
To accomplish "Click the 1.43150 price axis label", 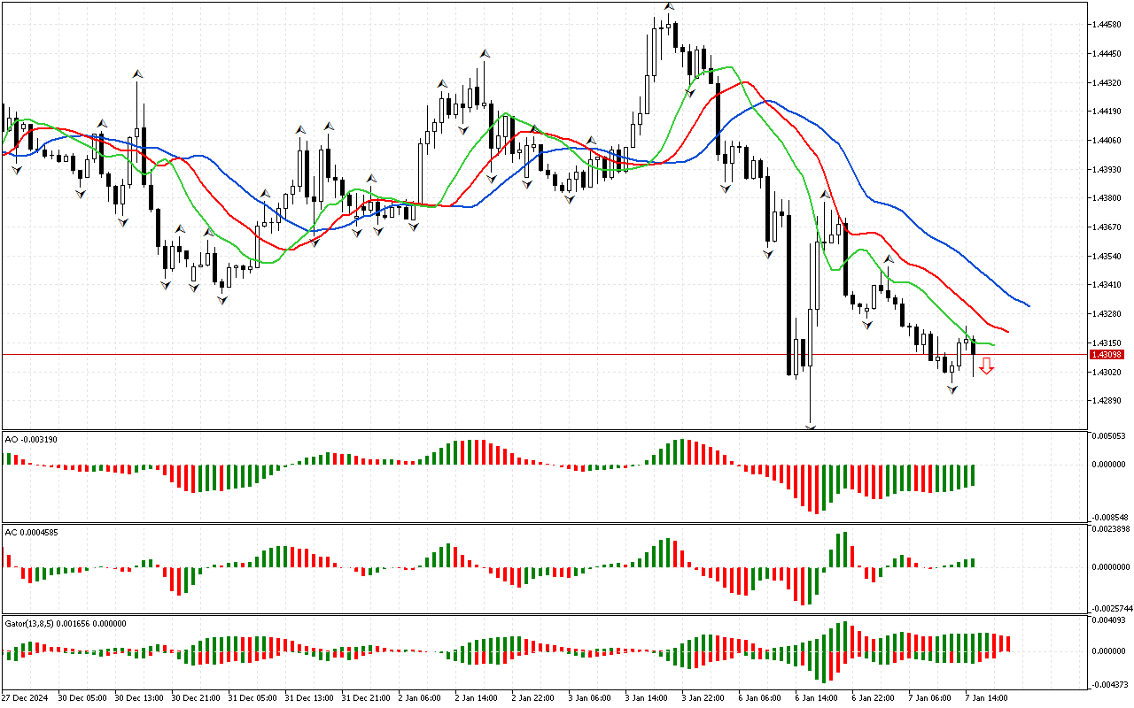I will 1108,343.
